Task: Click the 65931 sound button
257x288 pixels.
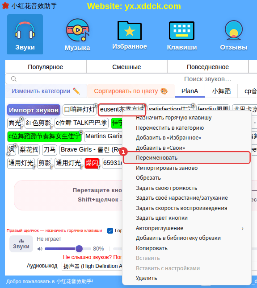Action: (x=112, y=163)
